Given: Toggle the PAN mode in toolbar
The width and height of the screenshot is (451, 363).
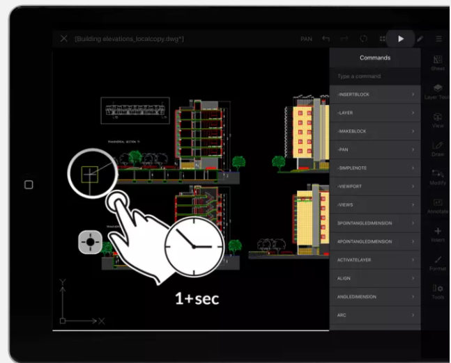Looking at the screenshot, I should click(x=306, y=39).
